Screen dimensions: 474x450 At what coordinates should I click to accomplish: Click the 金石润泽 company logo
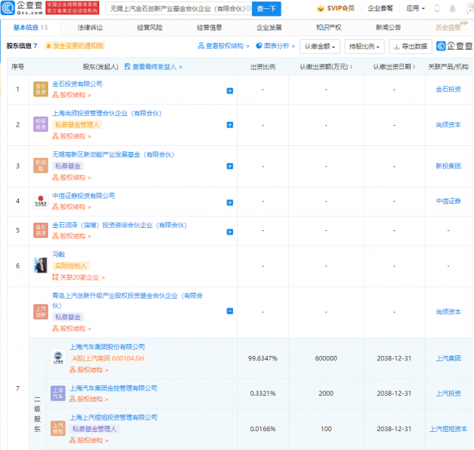pos(41,230)
